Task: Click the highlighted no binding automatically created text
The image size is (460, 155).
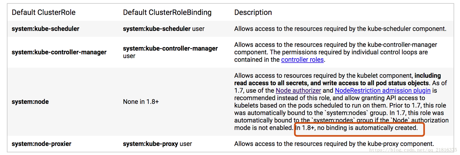Action: 357,128
